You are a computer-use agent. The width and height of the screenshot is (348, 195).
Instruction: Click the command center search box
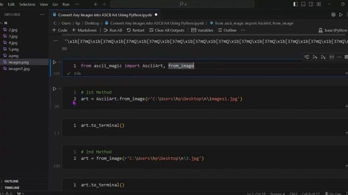click(183, 4)
